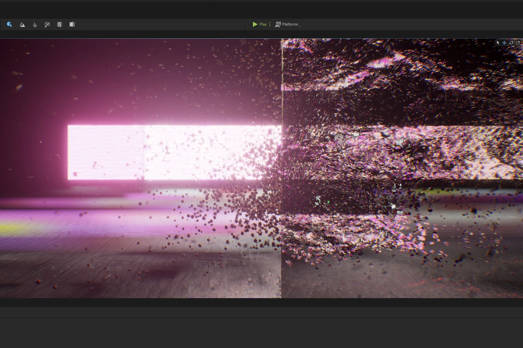
Task: Activate the Selection mode icon
Action: click(10, 24)
